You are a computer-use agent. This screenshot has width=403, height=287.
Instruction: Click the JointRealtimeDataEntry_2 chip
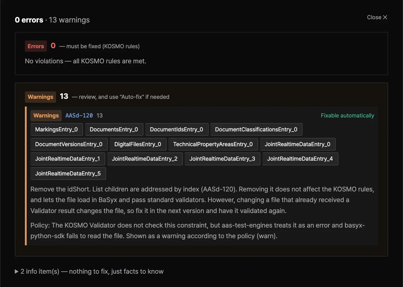(x=145, y=159)
